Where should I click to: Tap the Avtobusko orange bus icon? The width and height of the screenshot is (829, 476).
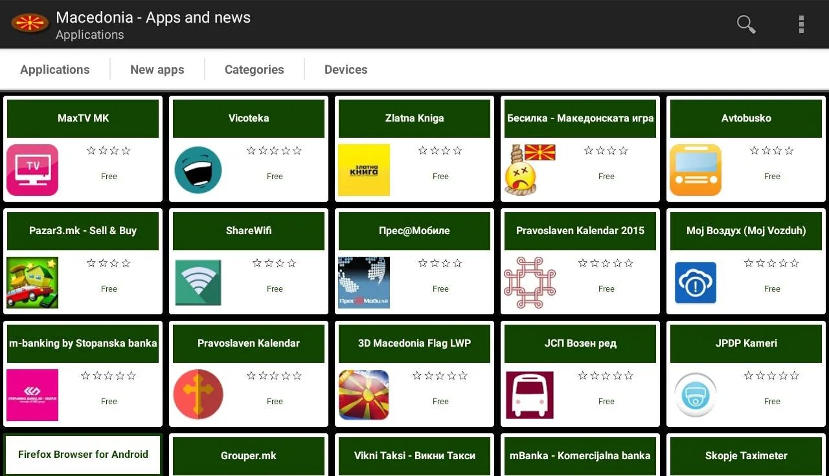(x=696, y=170)
